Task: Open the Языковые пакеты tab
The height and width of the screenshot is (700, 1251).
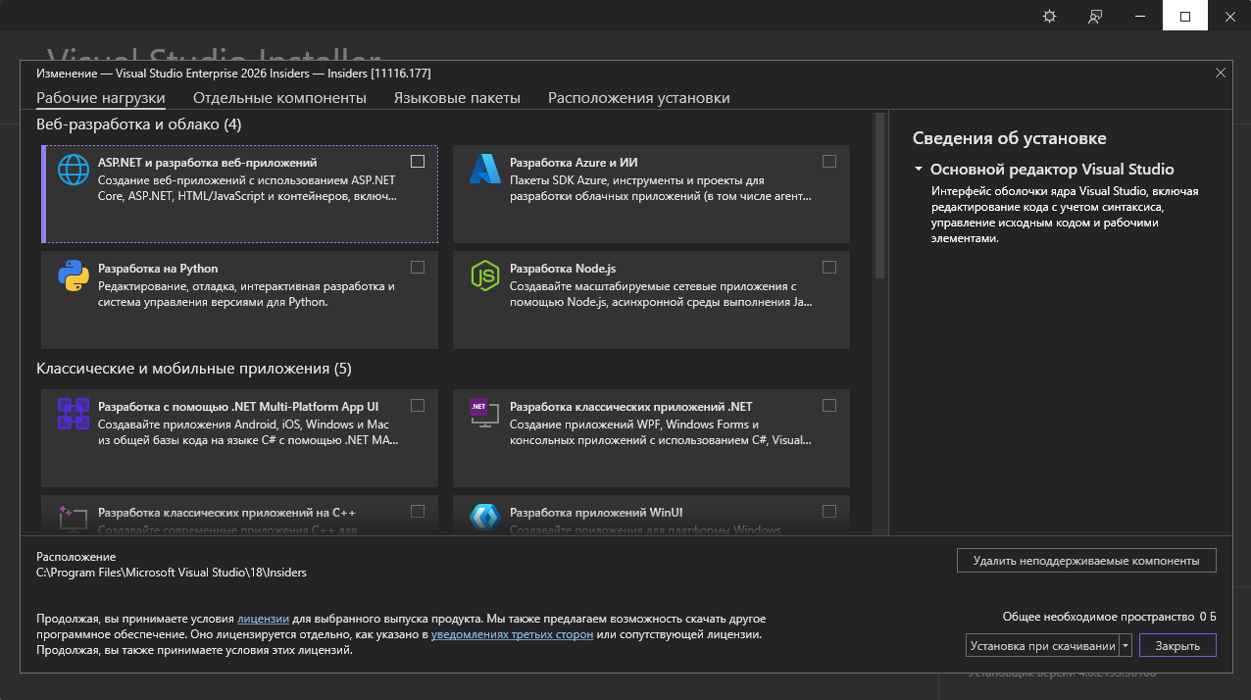Action: [x=457, y=98]
